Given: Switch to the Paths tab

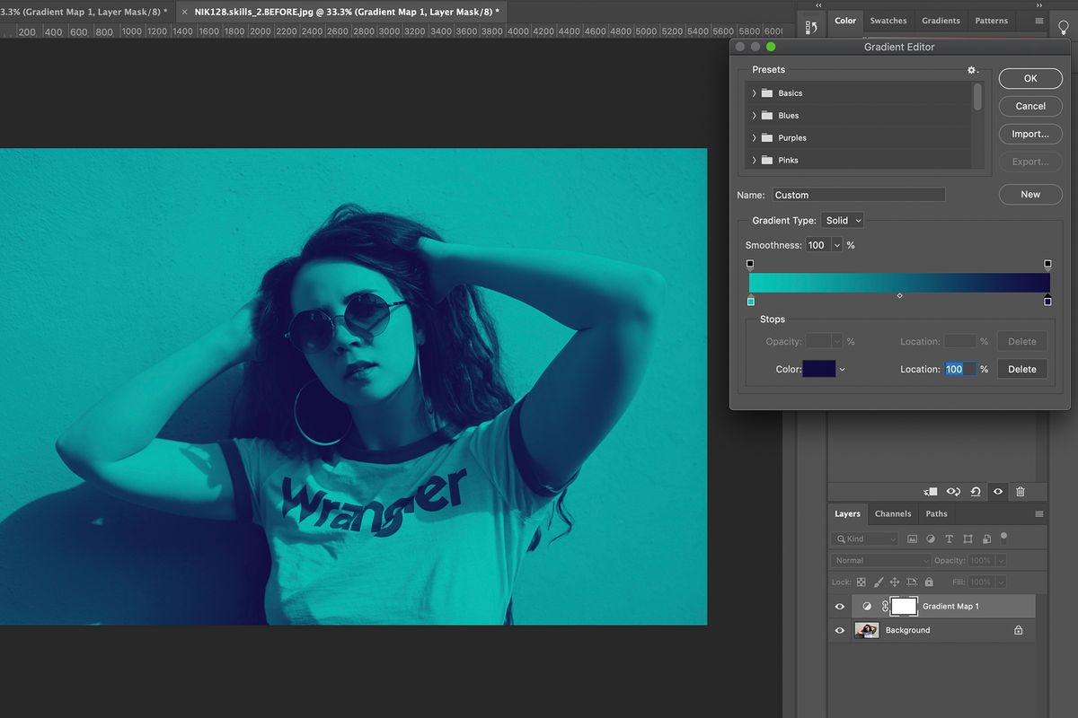Looking at the screenshot, I should coord(936,514).
